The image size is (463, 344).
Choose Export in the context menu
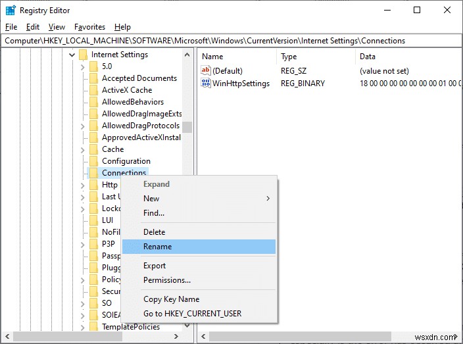[x=199, y=266]
